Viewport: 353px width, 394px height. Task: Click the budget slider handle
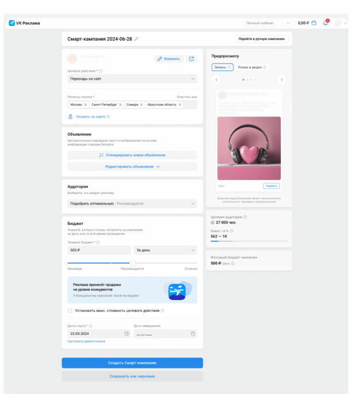coord(132,263)
